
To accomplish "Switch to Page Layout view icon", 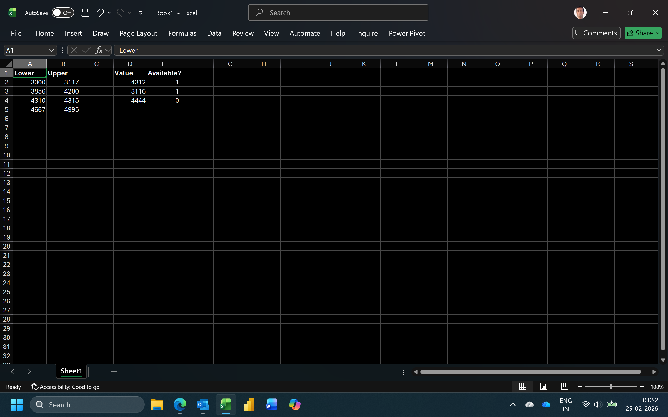I will [x=544, y=387].
